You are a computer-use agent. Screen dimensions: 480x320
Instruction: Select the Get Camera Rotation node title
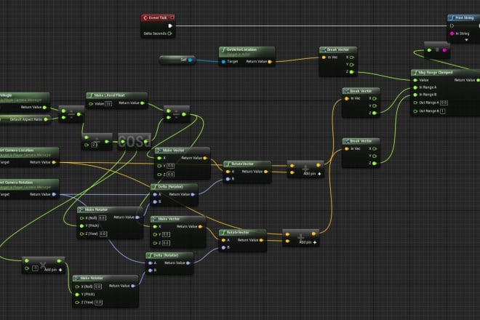(16, 183)
